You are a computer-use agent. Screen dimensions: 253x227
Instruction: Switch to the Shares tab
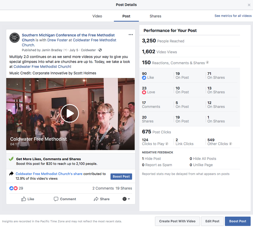coord(155,16)
